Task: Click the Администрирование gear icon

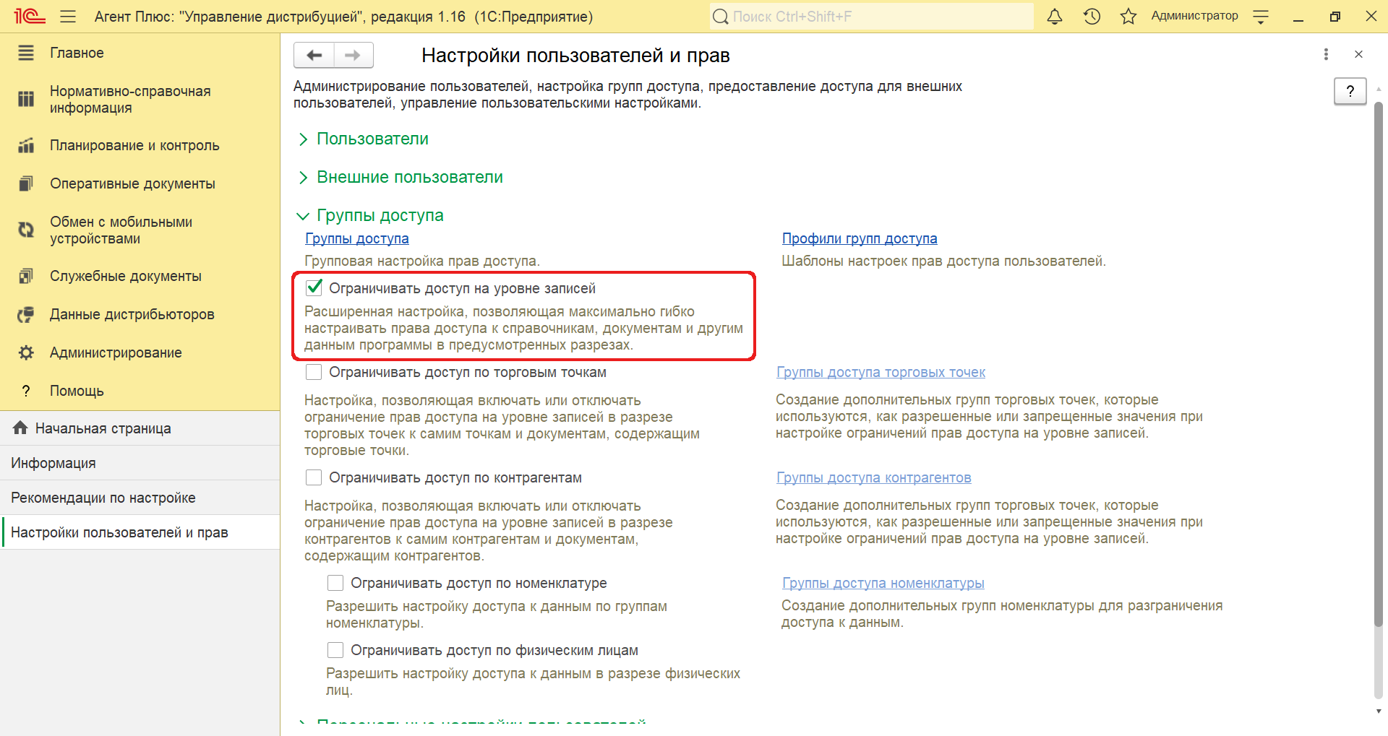Action: tap(26, 352)
